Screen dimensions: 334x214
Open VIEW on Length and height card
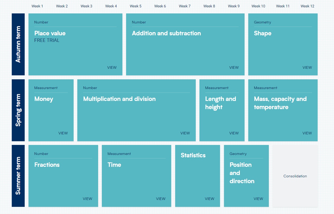(234, 133)
